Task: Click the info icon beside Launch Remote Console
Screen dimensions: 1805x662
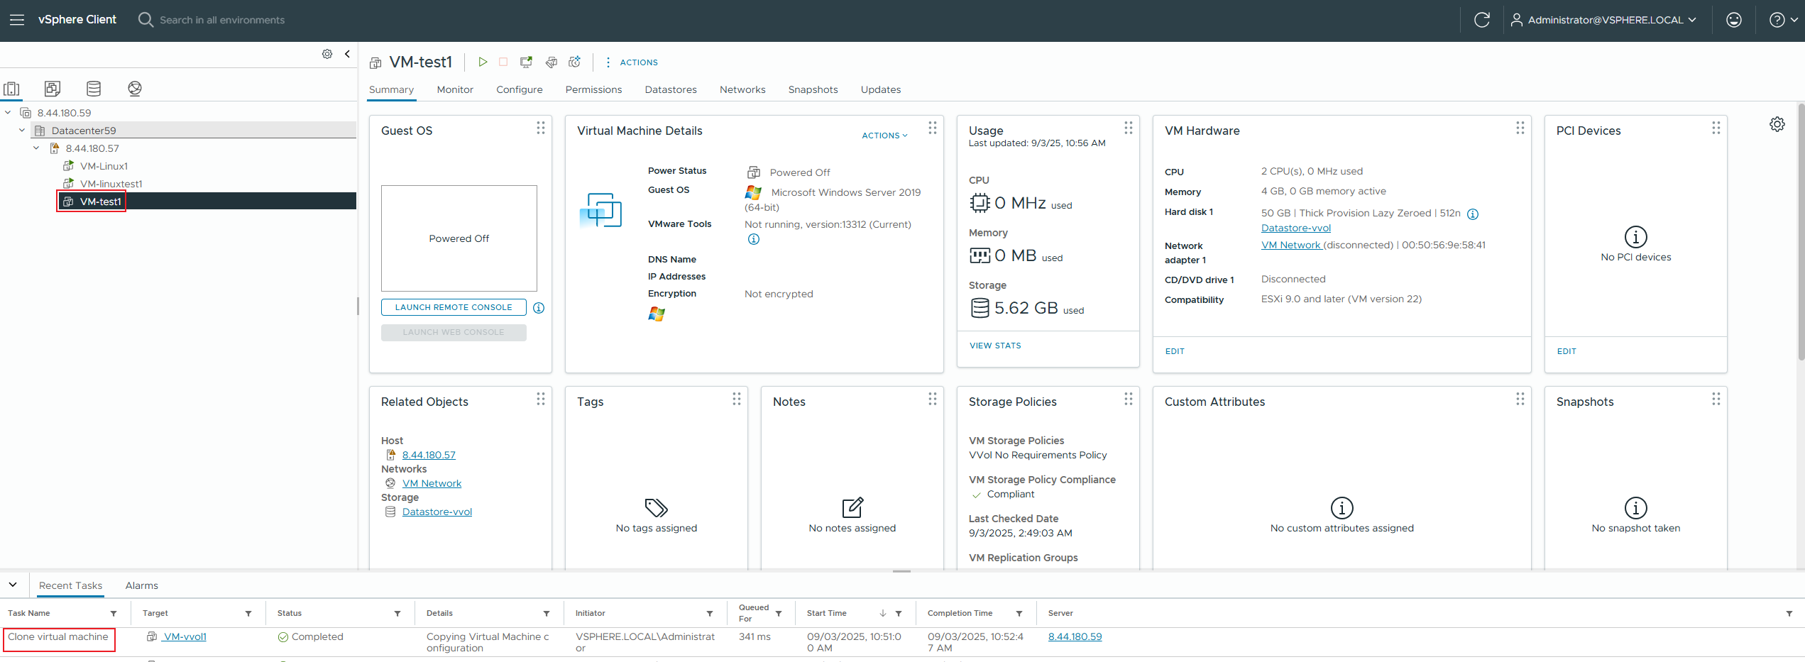Action: (x=539, y=307)
